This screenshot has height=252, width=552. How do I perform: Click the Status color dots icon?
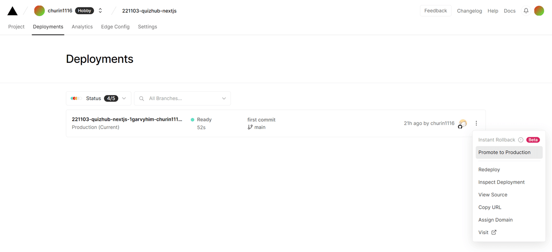[76, 98]
